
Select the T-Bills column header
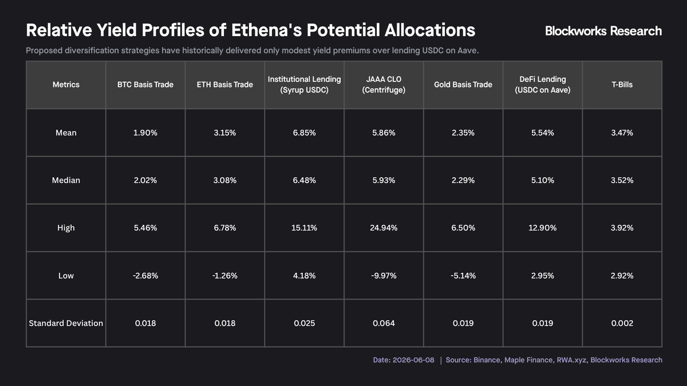(x=622, y=85)
